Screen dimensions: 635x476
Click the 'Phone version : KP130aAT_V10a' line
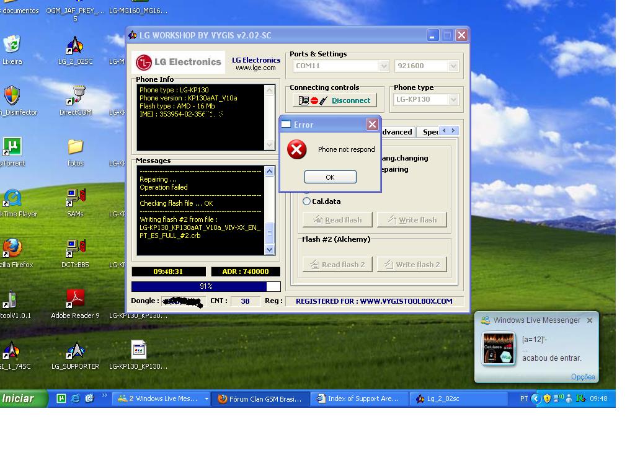pos(189,98)
